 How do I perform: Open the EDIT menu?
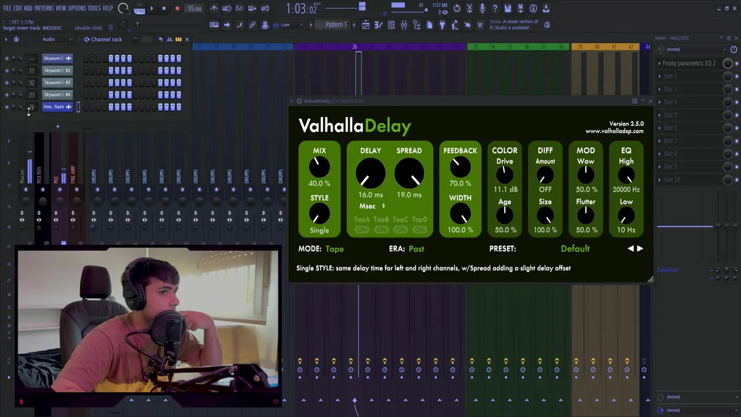point(18,8)
